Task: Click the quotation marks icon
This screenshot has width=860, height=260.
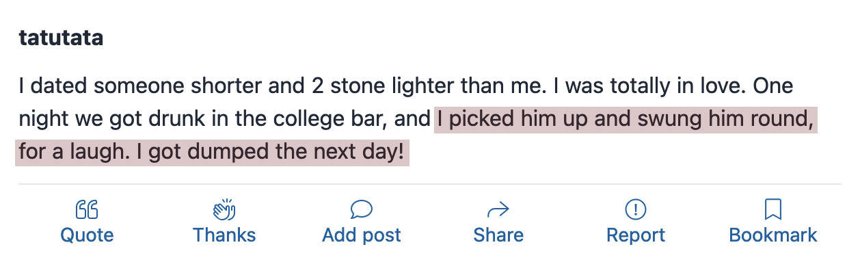Action: tap(87, 209)
